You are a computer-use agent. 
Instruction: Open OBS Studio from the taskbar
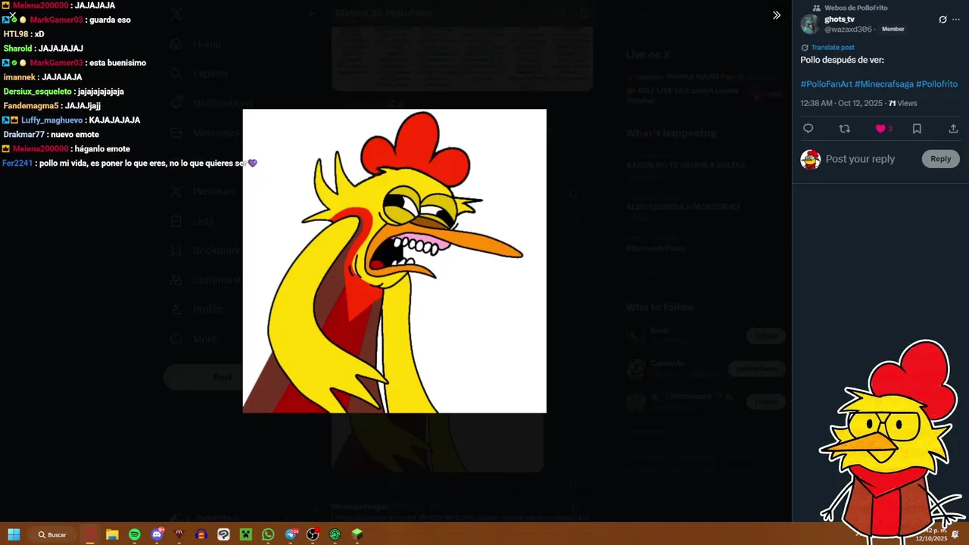pos(313,534)
